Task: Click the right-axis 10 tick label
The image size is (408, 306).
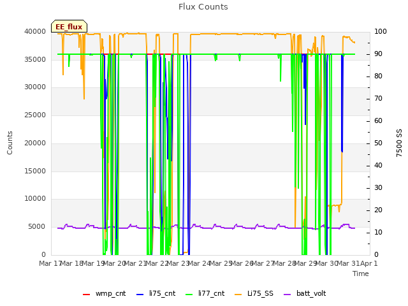Action: pos(378,232)
